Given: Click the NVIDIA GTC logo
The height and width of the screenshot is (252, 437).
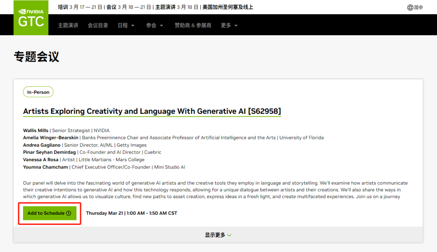Looking at the screenshot, I should pyautogui.click(x=31, y=18).
